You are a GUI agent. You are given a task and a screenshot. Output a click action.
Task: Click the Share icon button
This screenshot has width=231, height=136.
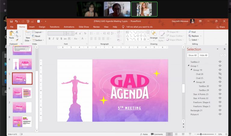[x=220, y=27]
